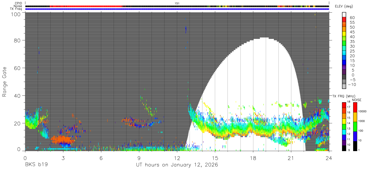The image size is (370, 171).
Task: Click the UT hour tick label 9
Action: pos(139,158)
